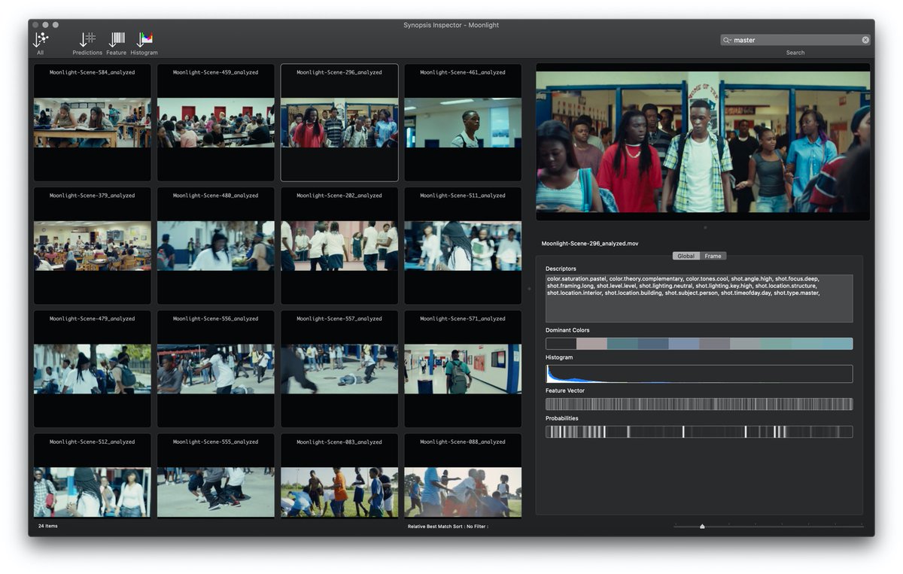The image size is (903, 574).
Task: Pick the dark teal dominant color swatch
Action: (622, 344)
